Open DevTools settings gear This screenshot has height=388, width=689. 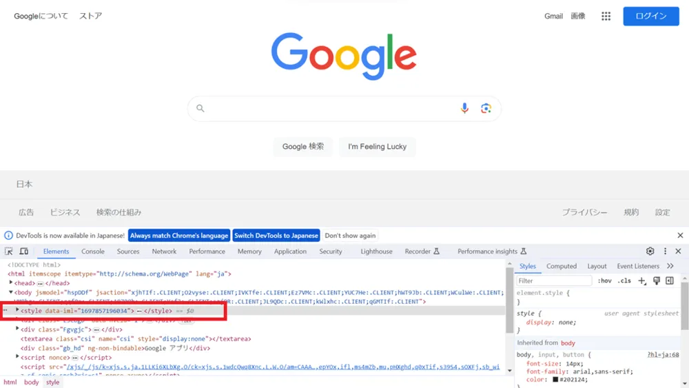650,252
